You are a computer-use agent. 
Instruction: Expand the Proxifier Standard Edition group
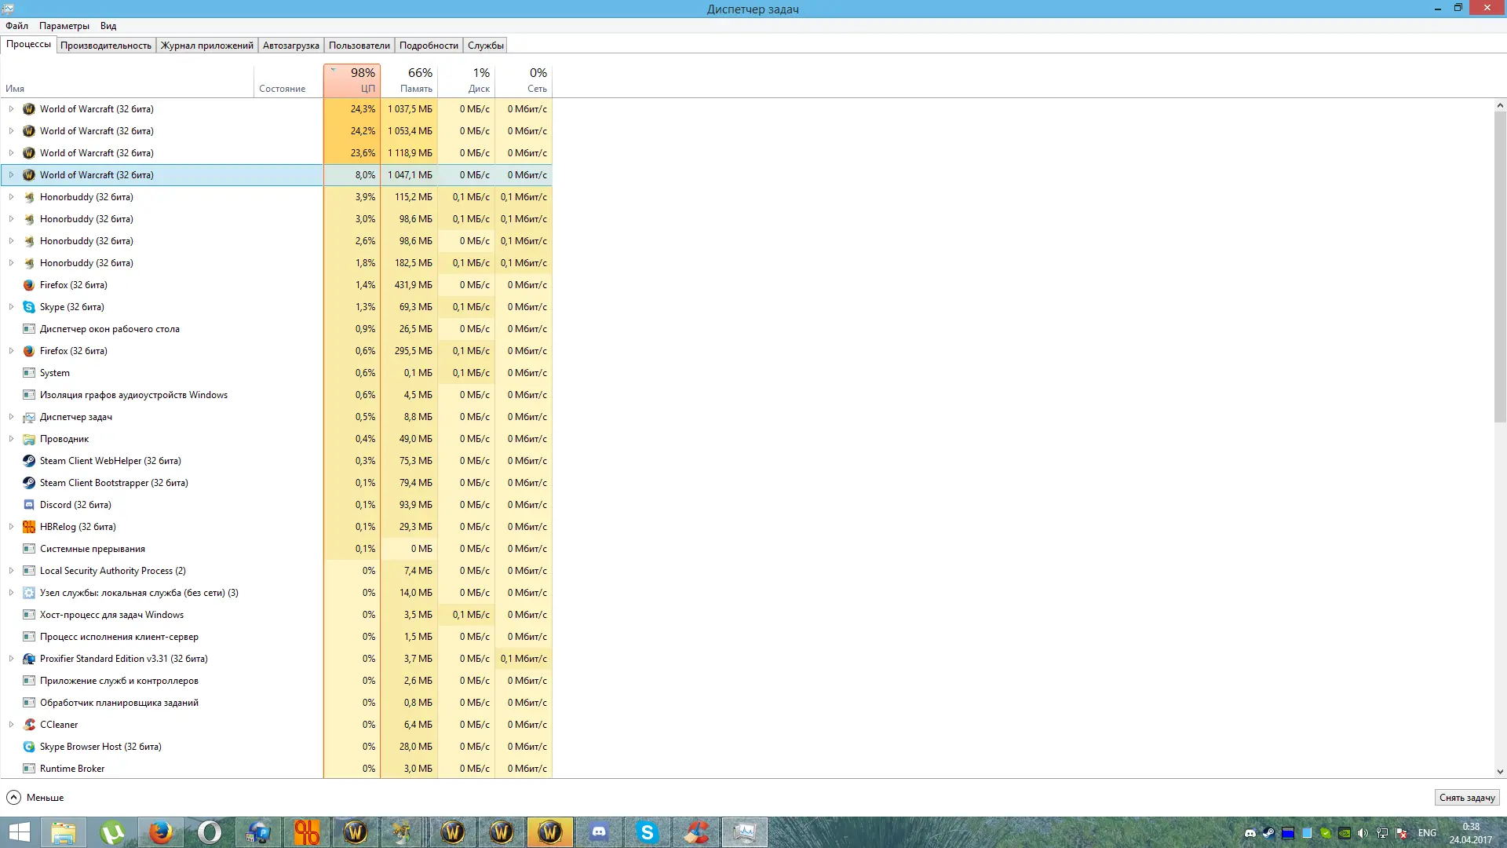click(x=11, y=659)
